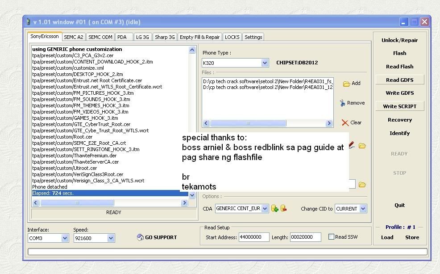This screenshot has width=440, height=274.
Task: Open the SEMC ODM tab
Action: point(100,37)
